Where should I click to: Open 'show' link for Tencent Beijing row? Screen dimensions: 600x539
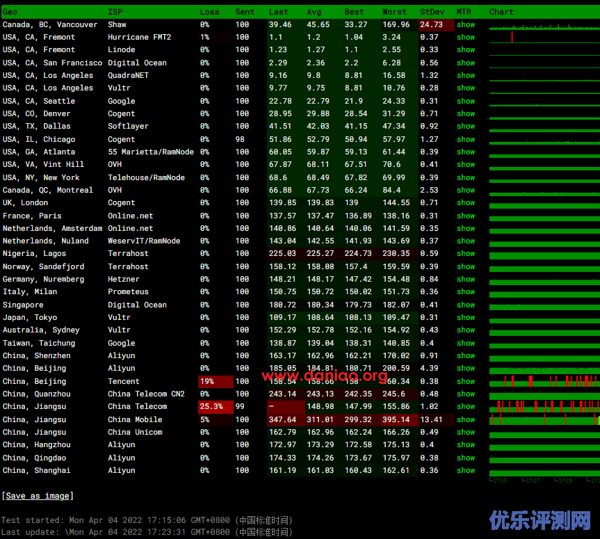click(466, 381)
